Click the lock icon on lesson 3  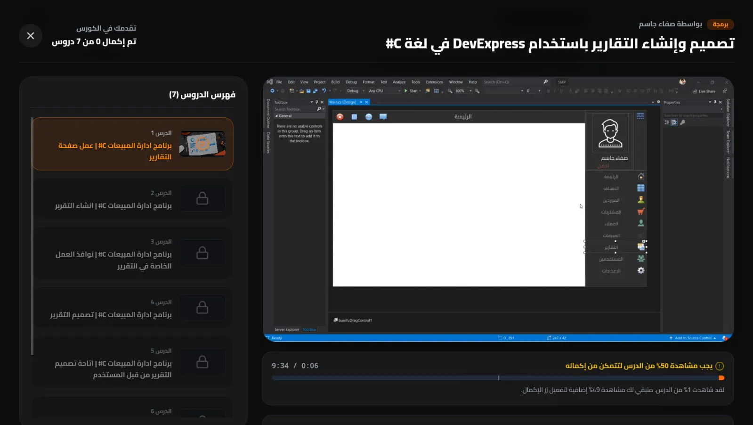tap(202, 253)
